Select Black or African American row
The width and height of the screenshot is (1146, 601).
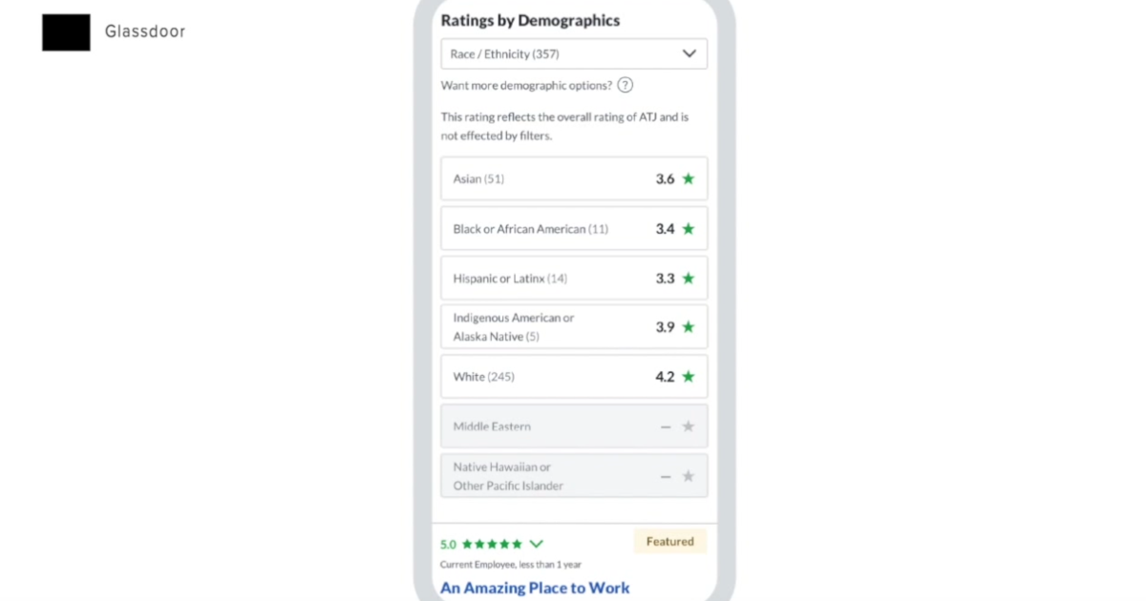coord(574,229)
